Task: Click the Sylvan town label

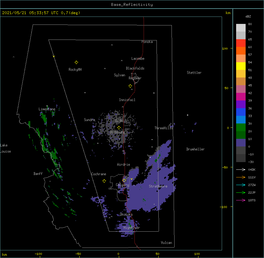Action: [119, 75]
